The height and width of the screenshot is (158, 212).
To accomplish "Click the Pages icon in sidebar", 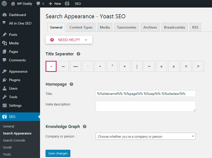I will [4, 52].
